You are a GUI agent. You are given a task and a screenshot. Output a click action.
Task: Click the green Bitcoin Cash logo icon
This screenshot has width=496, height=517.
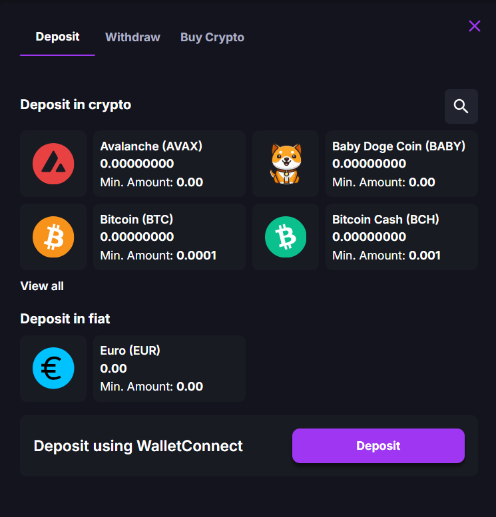[286, 237]
